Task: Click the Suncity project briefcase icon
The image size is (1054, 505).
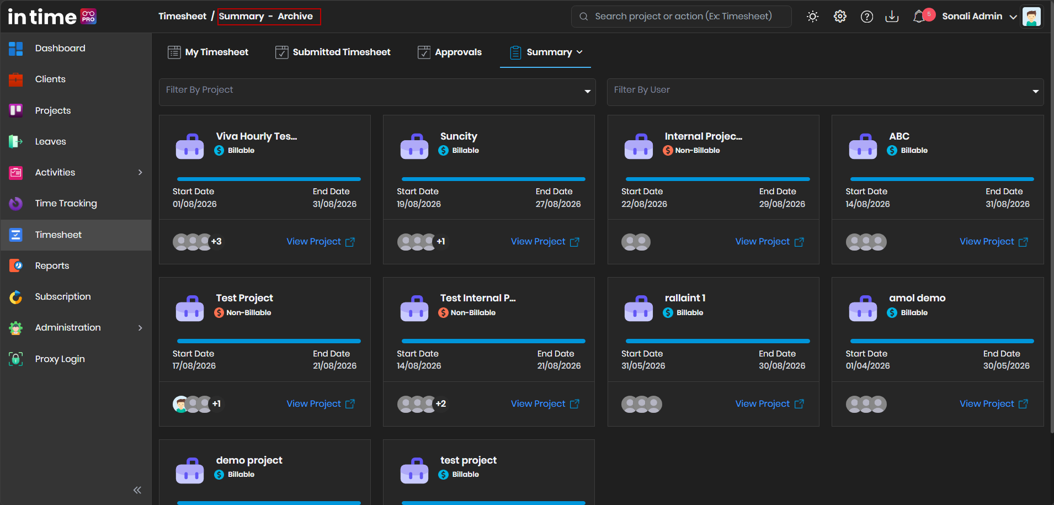Action: pyautogui.click(x=414, y=146)
